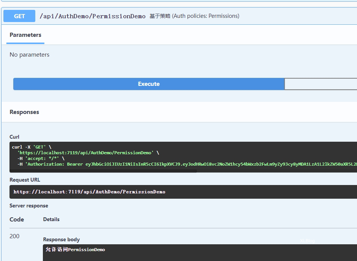The width and height of the screenshot is (357, 261).
Task: Click the Server response label
Action: (x=29, y=206)
